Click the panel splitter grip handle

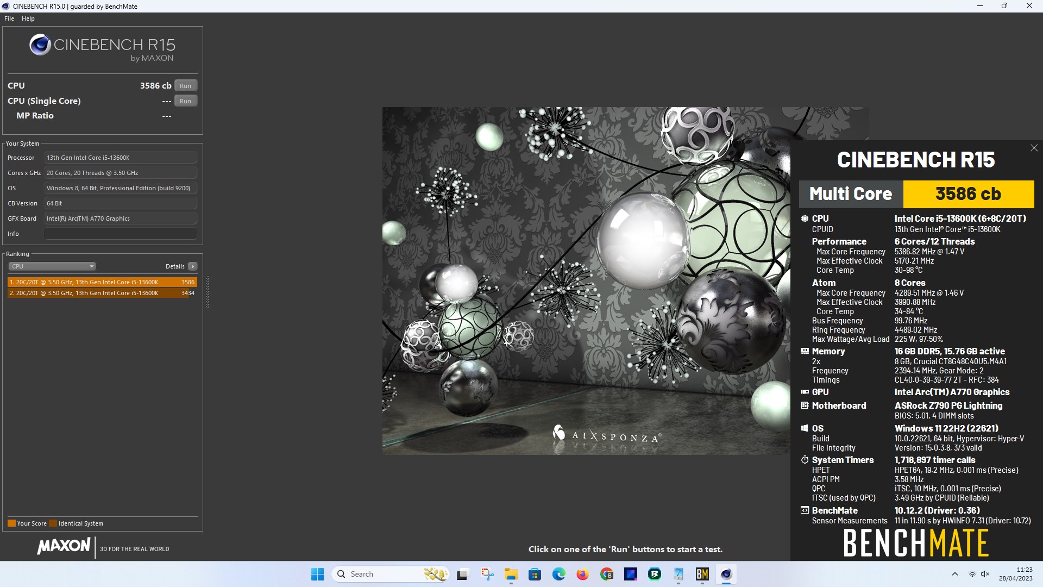[208, 292]
